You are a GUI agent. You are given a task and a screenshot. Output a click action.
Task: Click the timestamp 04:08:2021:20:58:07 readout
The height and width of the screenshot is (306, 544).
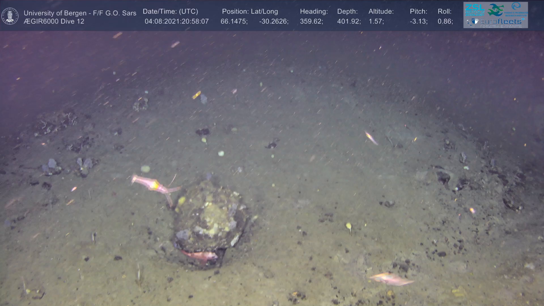(x=177, y=22)
